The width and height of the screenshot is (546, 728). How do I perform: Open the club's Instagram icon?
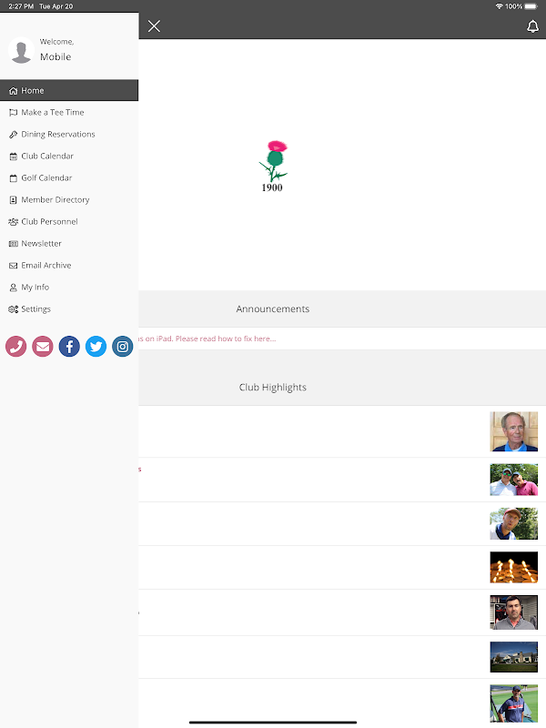click(x=123, y=347)
